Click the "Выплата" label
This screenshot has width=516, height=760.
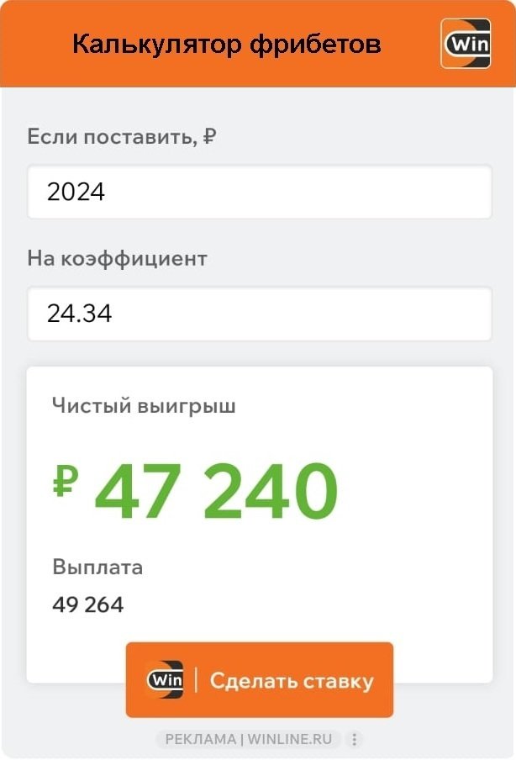click(x=97, y=567)
